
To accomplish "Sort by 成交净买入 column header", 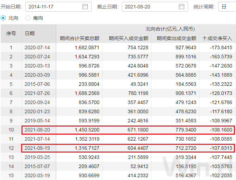I will click(x=219, y=38).
